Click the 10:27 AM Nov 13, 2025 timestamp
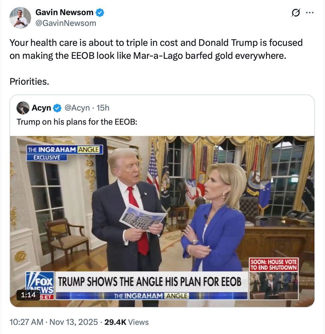This screenshot has width=325, height=334. [54, 322]
